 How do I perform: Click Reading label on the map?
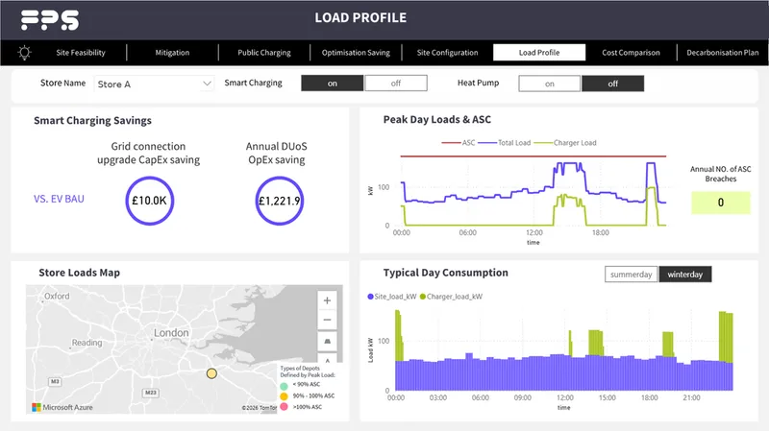87,343
